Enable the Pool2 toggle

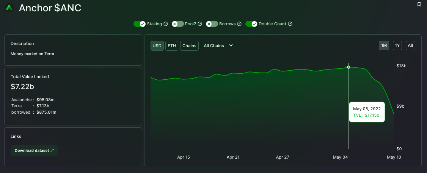pyautogui.click(x=178, y=24)
